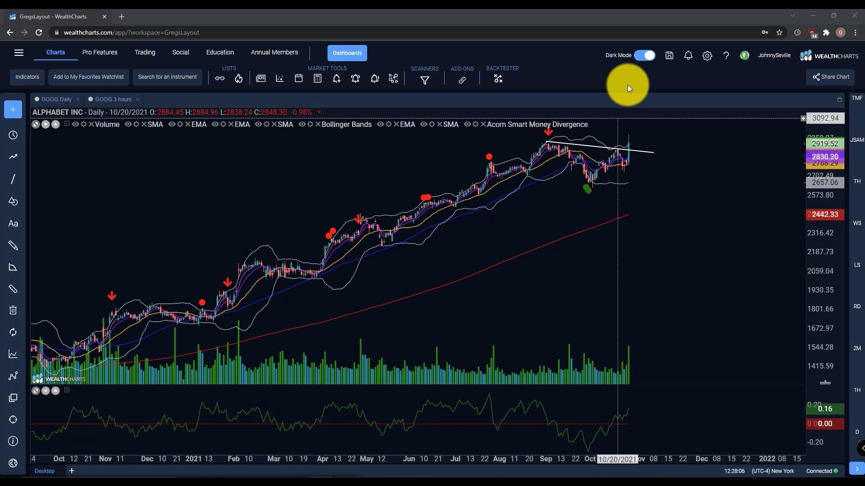
Task: Open the heatmap grid market tool
Action: tap(393, 79)
